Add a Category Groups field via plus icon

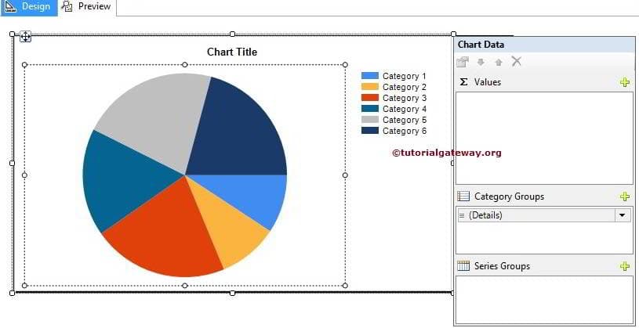click(x=624, y=196)
